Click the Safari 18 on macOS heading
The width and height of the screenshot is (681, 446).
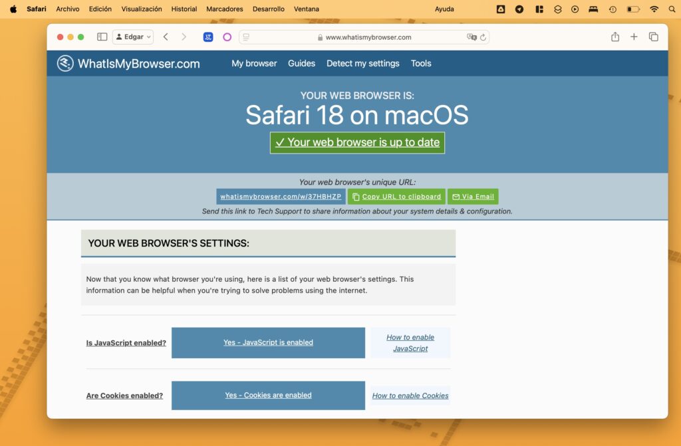[x=357, y=115]
